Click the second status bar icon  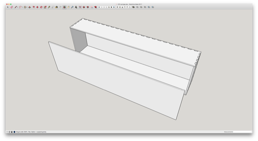pyautogui.click(x=9, y=132)
